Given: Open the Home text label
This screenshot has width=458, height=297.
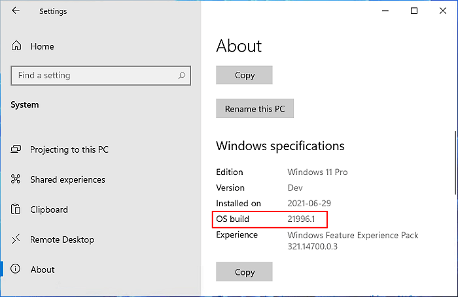Looking at the screenshot, I should pyautogui.click(x=43, y=46).
